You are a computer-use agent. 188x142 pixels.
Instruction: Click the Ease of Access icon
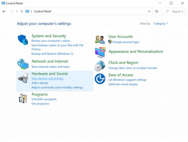click(100, 79)
